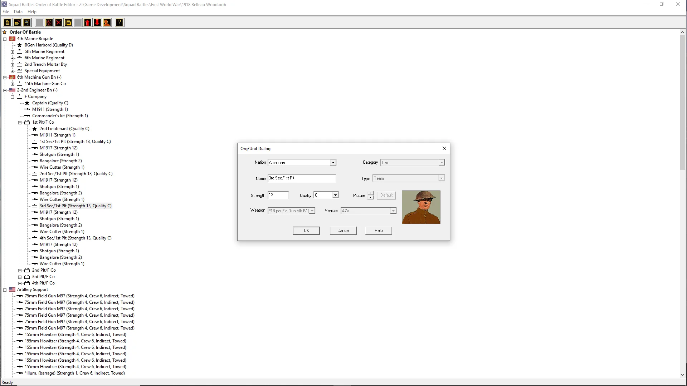Open the Data menu
This screenshot has height=386, width=687.
click(18, 12)
